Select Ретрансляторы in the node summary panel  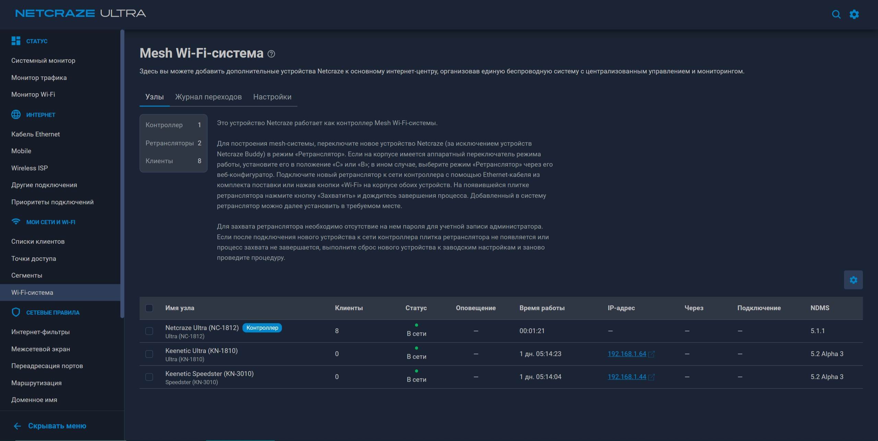(x=173, y=143)
